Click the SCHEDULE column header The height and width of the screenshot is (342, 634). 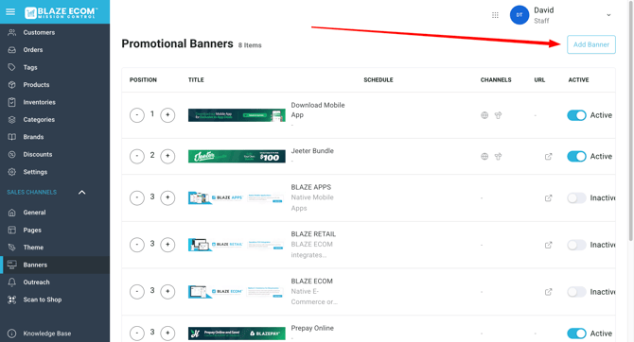click(x=379, y=80)
